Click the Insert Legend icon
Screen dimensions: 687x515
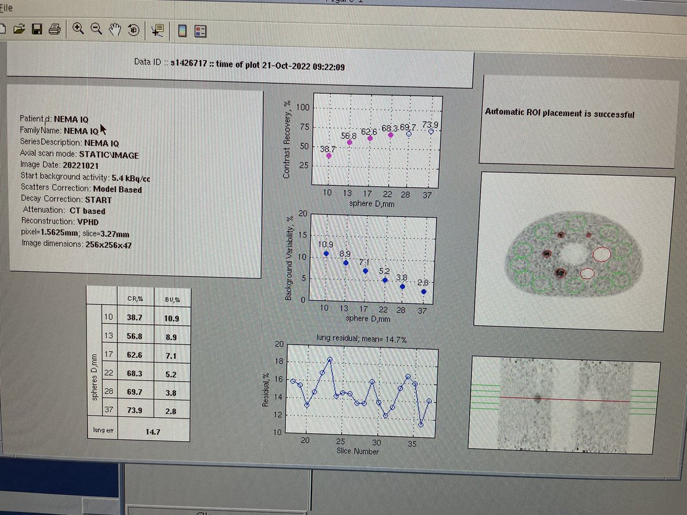click(200, 31)
